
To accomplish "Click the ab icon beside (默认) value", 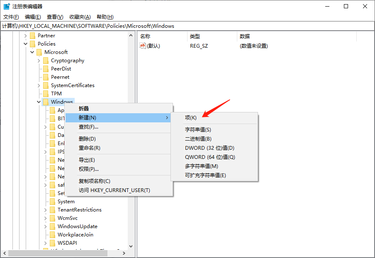I will click(x=144, y=46).
